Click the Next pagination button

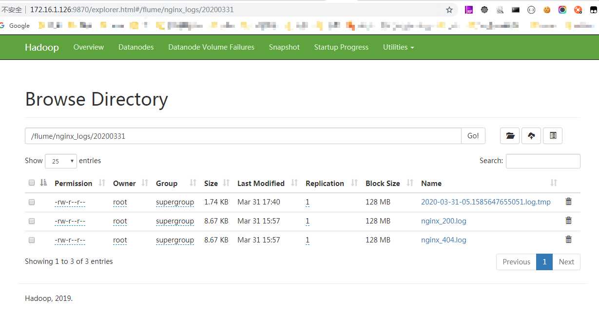(566, 261)
